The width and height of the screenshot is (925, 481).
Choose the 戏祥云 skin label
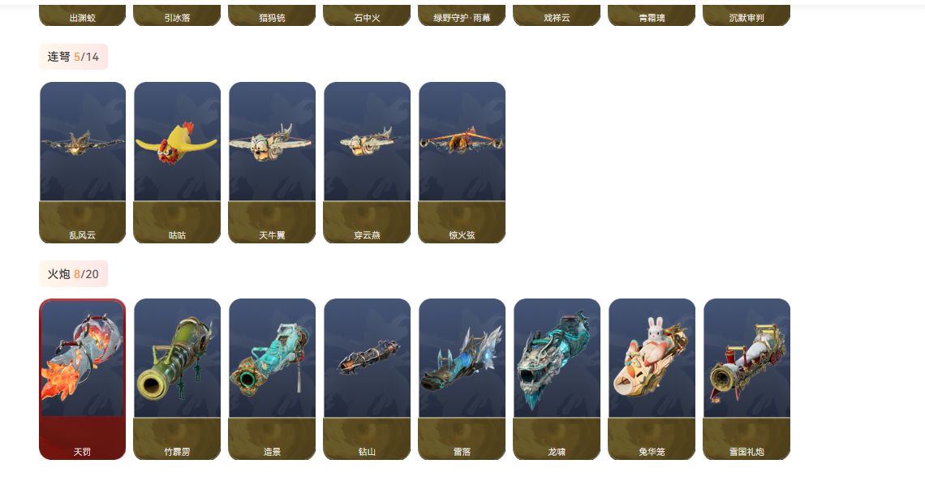coord(557,16)
